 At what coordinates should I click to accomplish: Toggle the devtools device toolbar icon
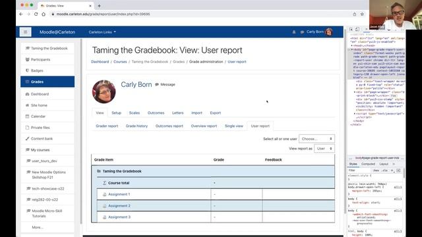click(357, 29)
